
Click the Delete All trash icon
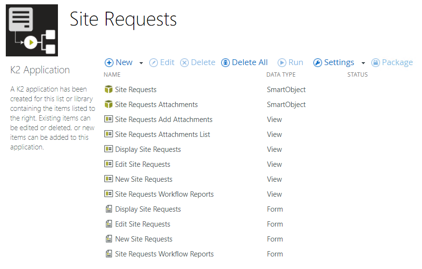[225, 63]
